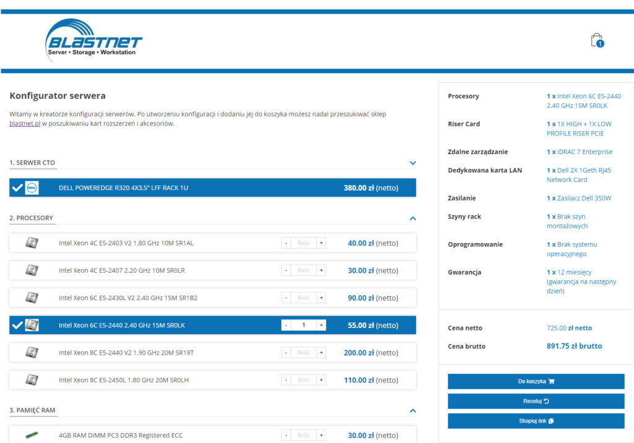Copy configuration via Skopiuj link button
Viewport: 634px width, 443px height.
pyautogui.click(x=536, y=421)
